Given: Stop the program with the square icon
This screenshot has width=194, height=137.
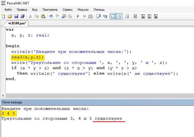Looking at the screenshot, I should point(85,16).
